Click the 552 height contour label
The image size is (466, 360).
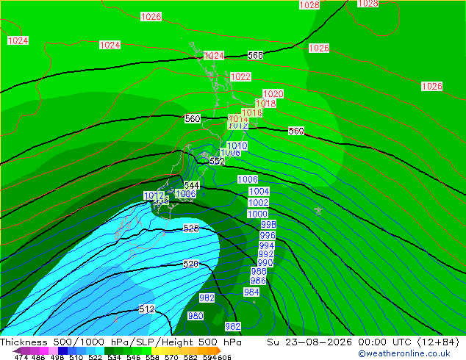pos(218,161)
